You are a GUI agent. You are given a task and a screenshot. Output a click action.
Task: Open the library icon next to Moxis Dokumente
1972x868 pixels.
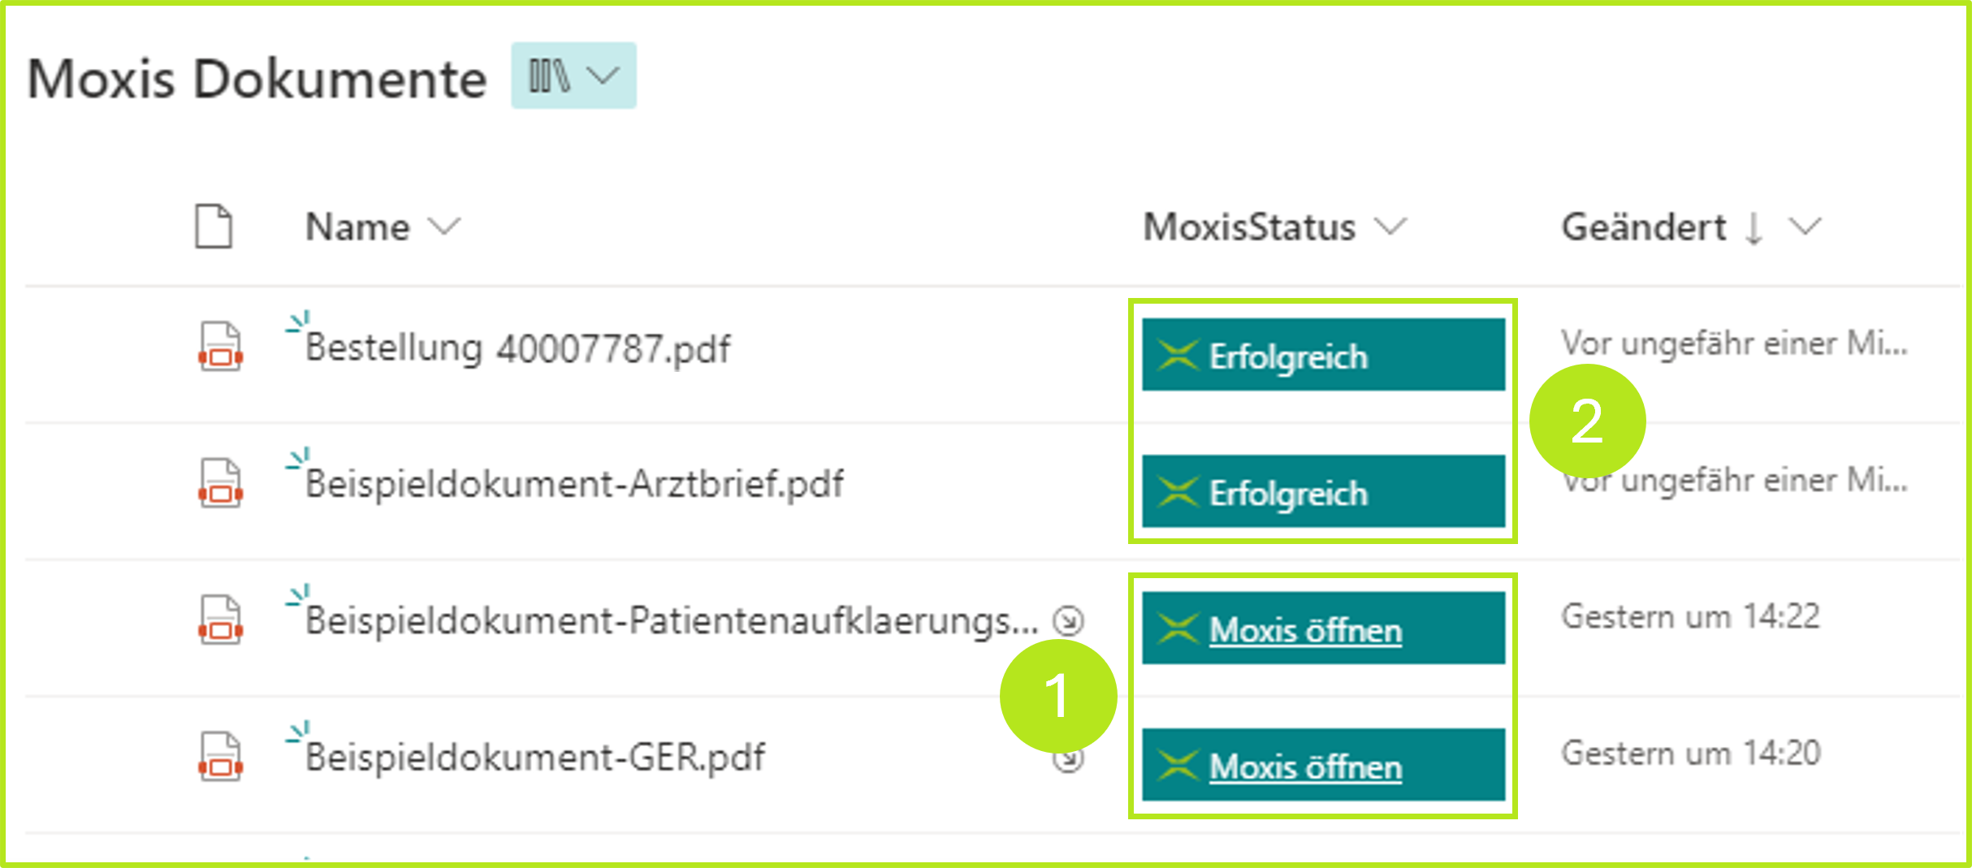coord(549,76)
